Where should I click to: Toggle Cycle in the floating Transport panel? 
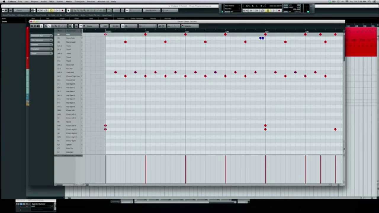262,10
